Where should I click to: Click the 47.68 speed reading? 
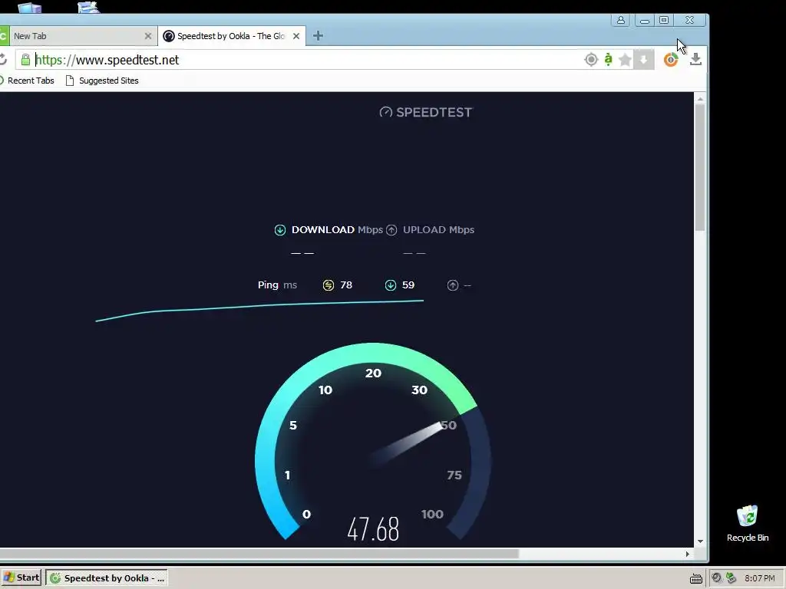[x=374, y=529]
